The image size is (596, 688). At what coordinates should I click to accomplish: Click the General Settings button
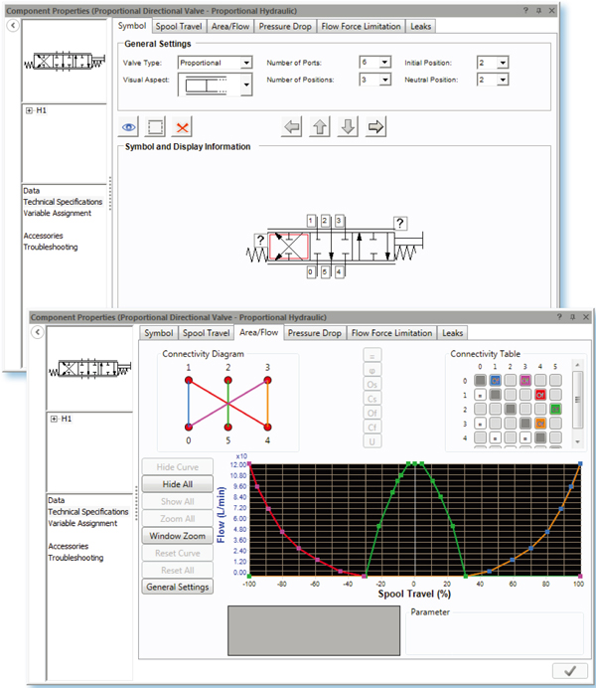pyautogui.click(x=178, y=587)
